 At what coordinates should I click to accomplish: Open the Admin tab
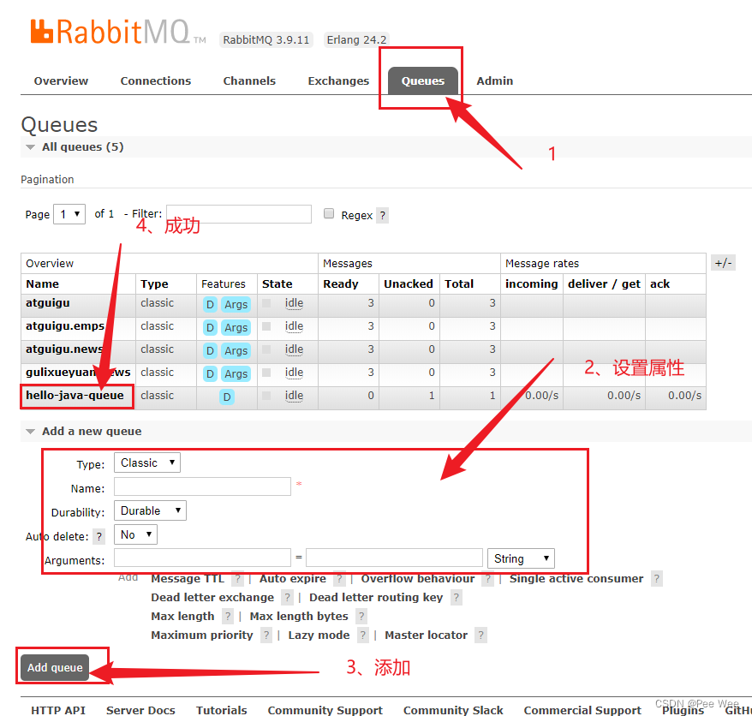[494, 81]
